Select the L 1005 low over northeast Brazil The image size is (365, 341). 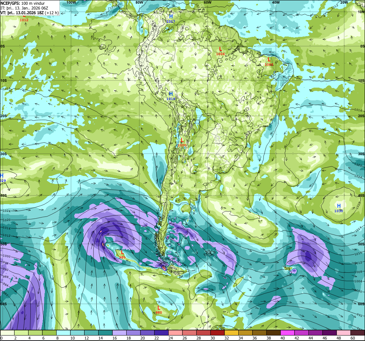click(x=269, y=61)
